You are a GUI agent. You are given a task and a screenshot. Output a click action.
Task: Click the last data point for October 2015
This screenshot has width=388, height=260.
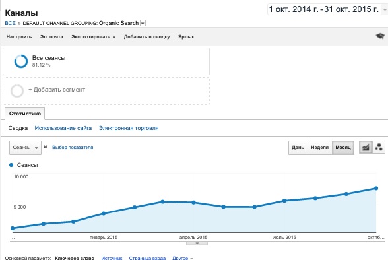click(x=376, y=189)
